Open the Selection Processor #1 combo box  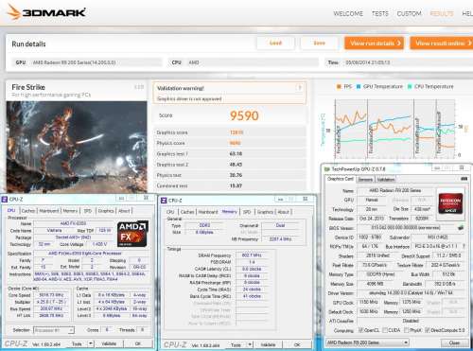54,330
